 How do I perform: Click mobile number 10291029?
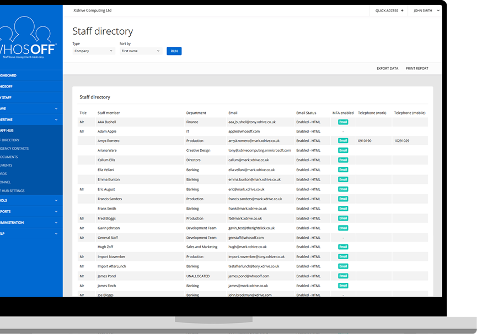click(x=401, y=141)
